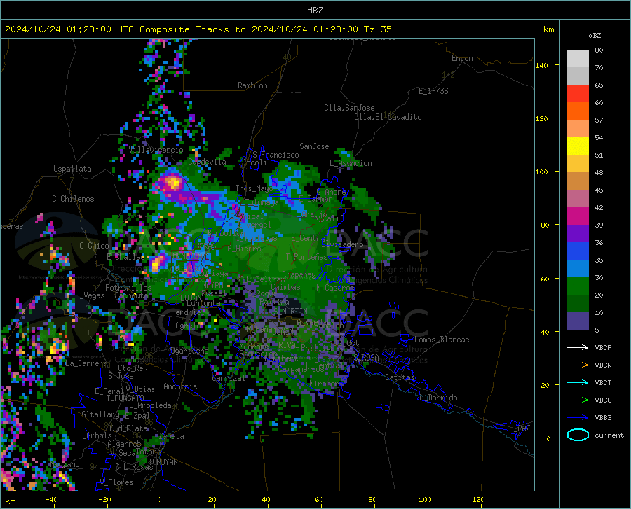
Task: Click the 140 tick on vertical km axis
Action: (x=541, y=65)
